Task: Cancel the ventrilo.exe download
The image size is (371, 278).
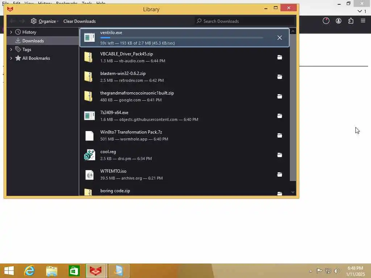Action: (279, 38)
